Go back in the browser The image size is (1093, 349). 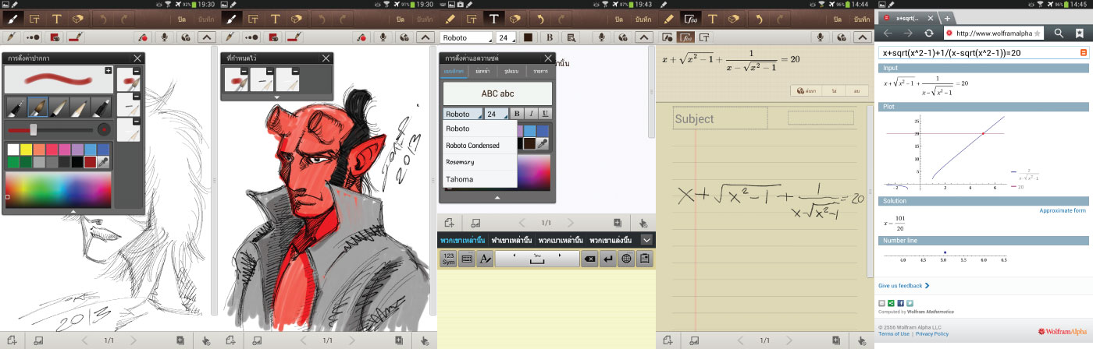(888, 33)
